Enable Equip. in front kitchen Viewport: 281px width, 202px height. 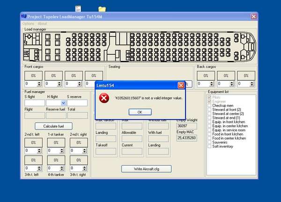209,122
